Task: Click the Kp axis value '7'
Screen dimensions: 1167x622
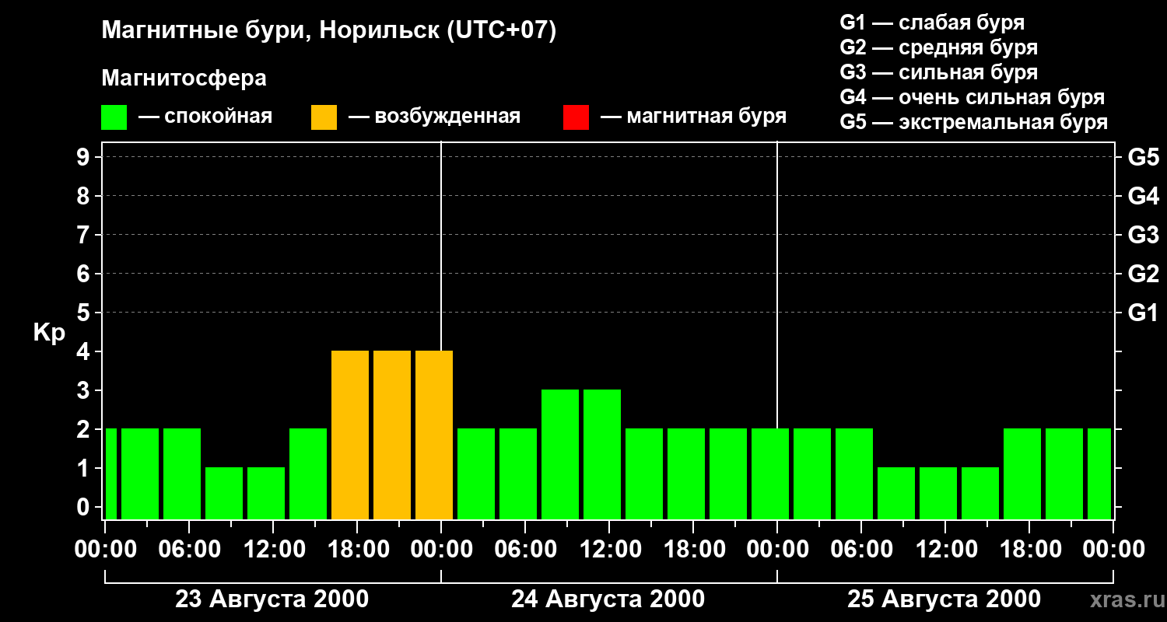Action: [x=85, y=236]
